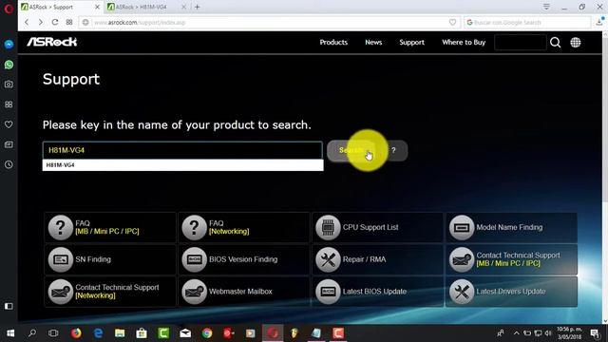Click the browser back arrow

click(27, 23)
